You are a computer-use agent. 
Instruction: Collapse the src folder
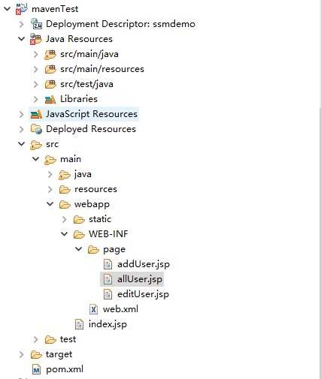[22, 144]
